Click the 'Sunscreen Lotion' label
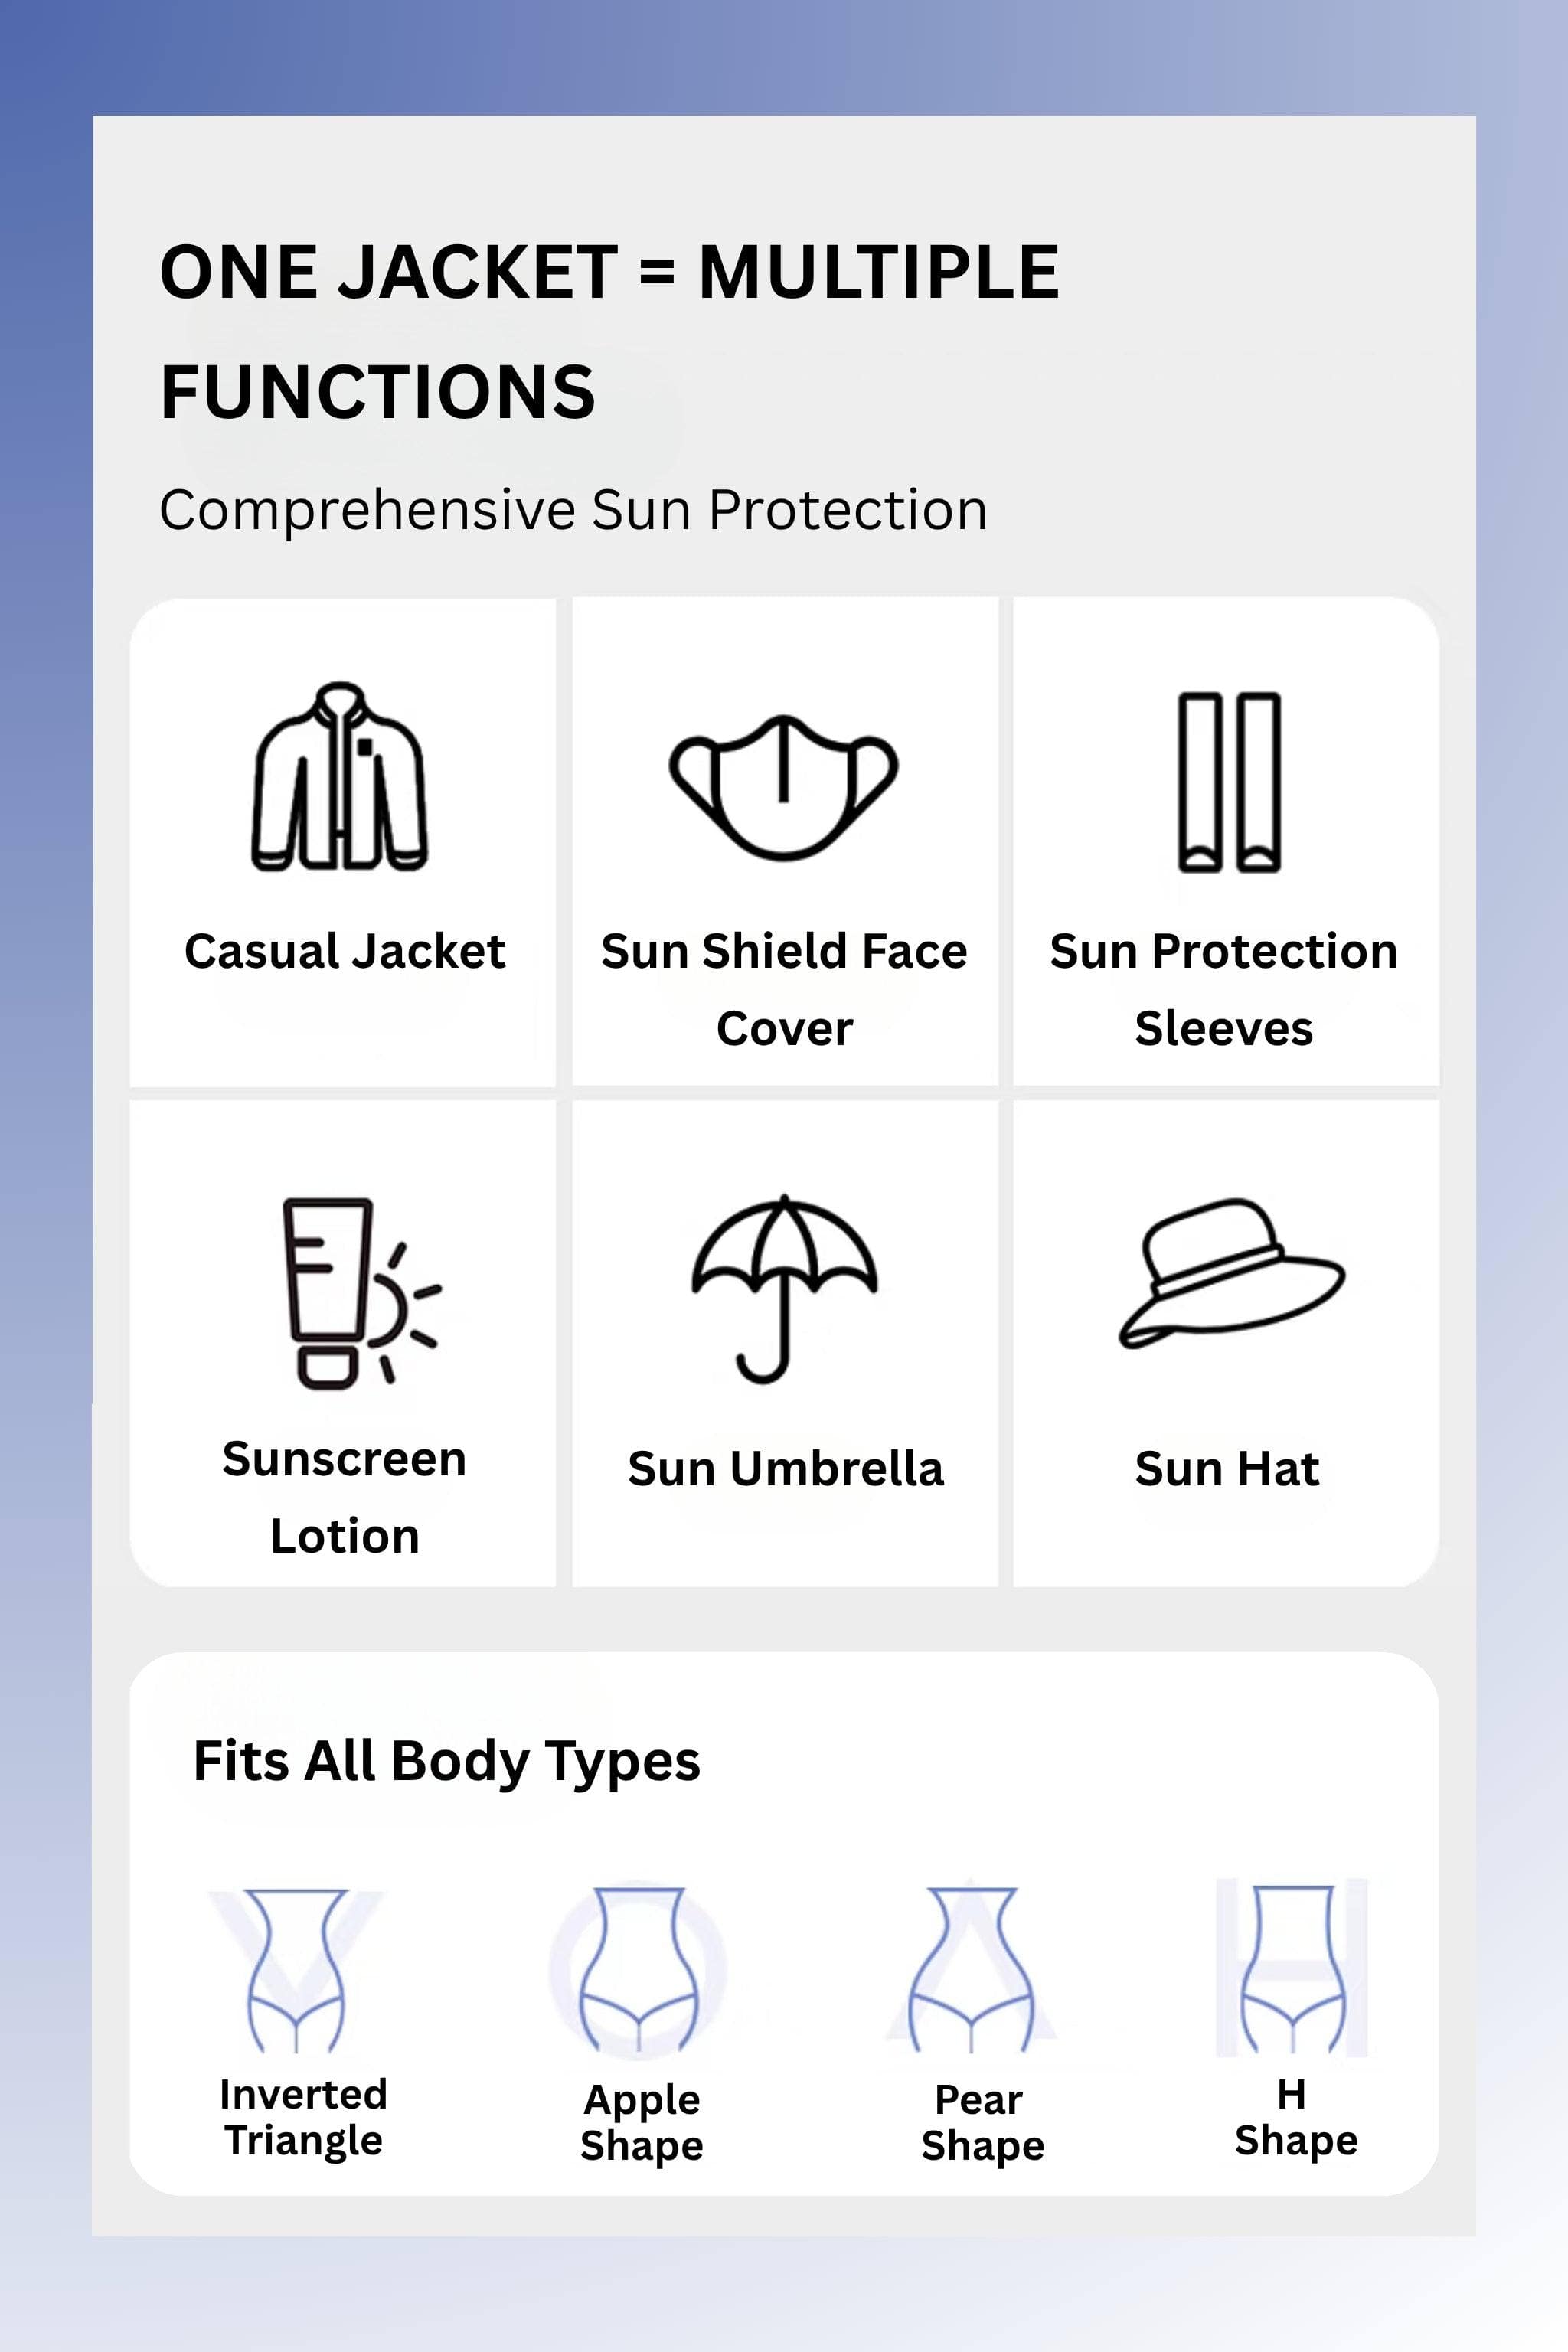The width and height of the screenshot is (1568, 2352). pyautogui.click(x=345, y=1497)
